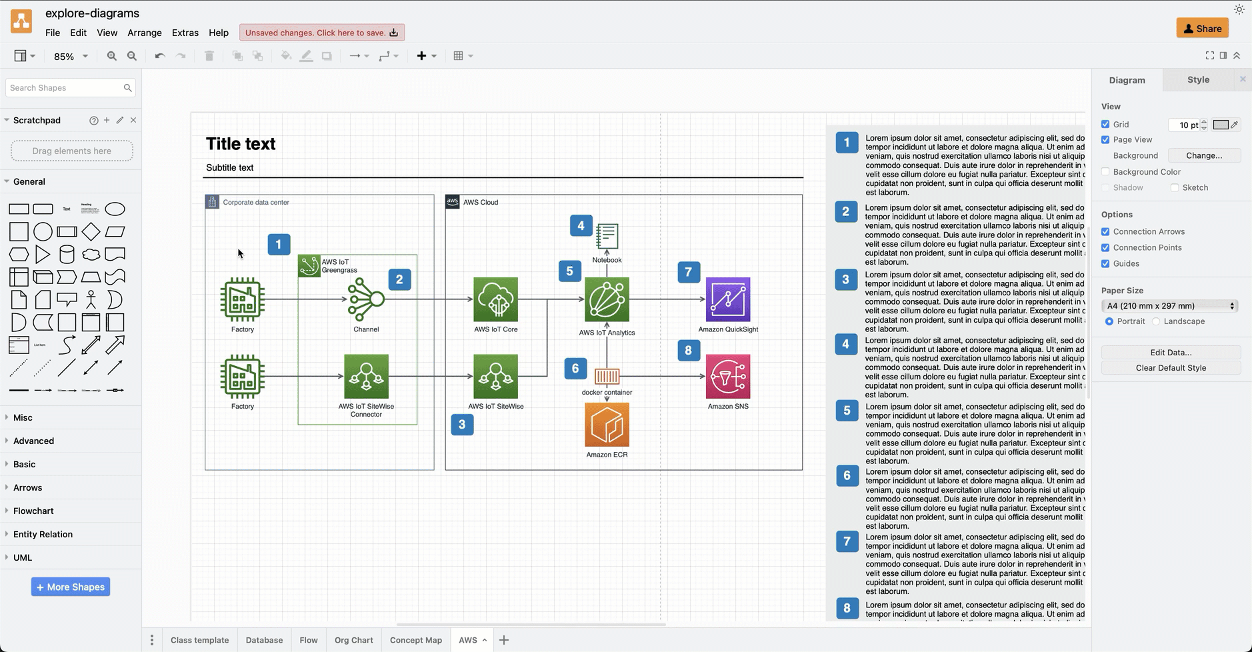This screenshot has width=1252, height=652.
Task: Open the Paper Size dropdown
Action: tap(1169, 305)
